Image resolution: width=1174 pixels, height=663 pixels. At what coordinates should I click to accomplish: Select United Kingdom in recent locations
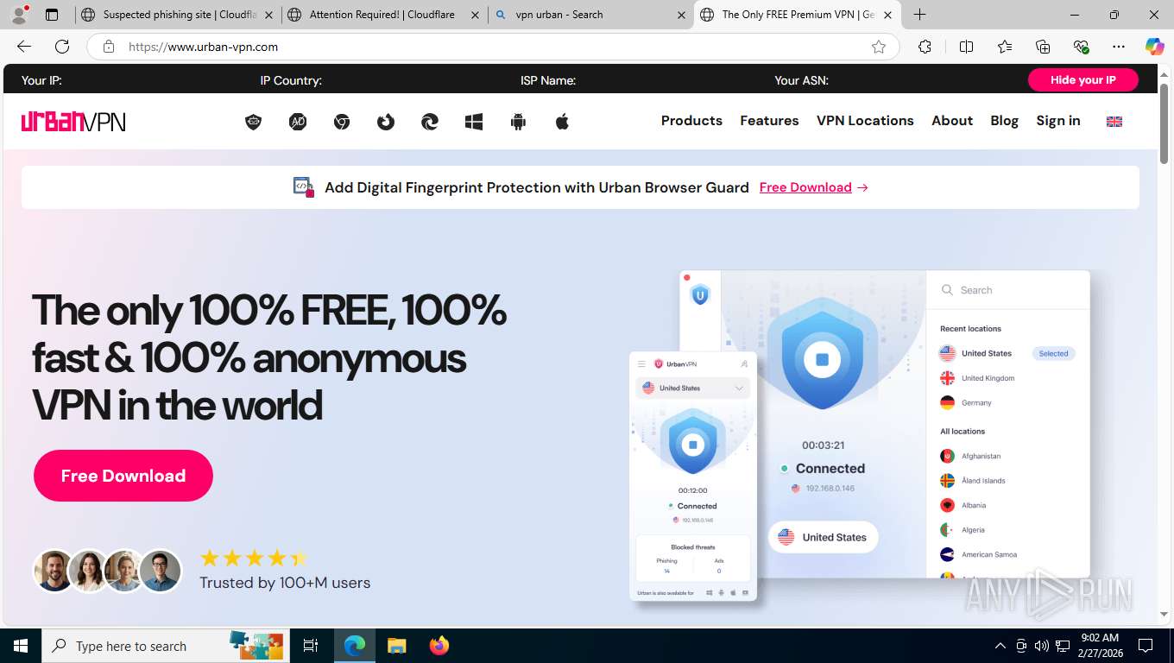click(988, 378)
